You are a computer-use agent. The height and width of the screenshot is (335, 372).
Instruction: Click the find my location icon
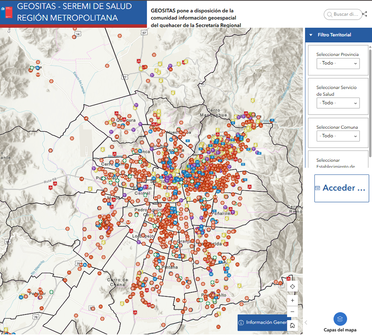(x=292, y=286)
